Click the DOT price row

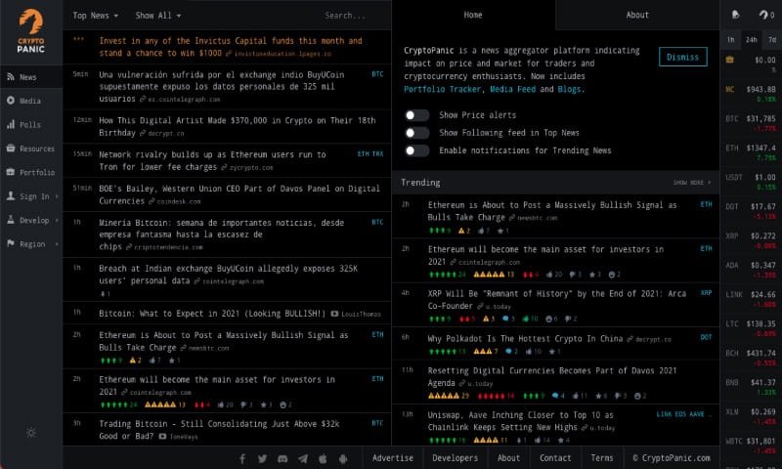(751, 210)
